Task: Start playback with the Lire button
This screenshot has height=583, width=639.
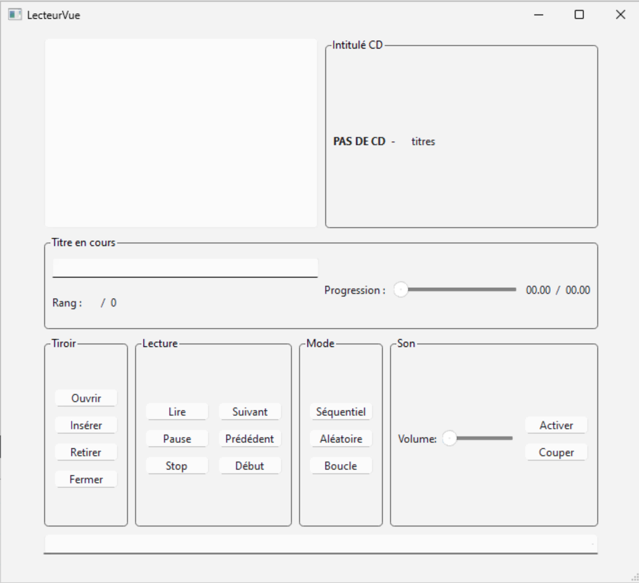Action: (177, 412)
